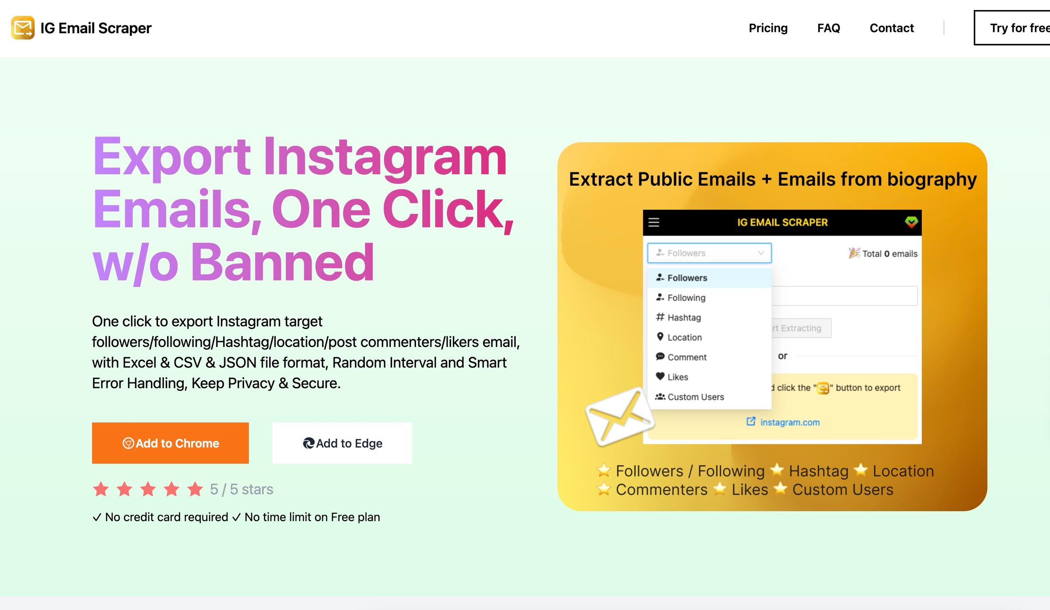Click Instagram.com external link
Image resolution: width=1050 pixels, height=610 pixels.
click(x=783, y=421)
